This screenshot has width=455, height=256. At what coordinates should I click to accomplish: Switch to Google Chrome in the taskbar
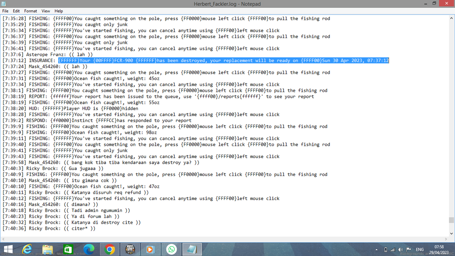(109, 249)
